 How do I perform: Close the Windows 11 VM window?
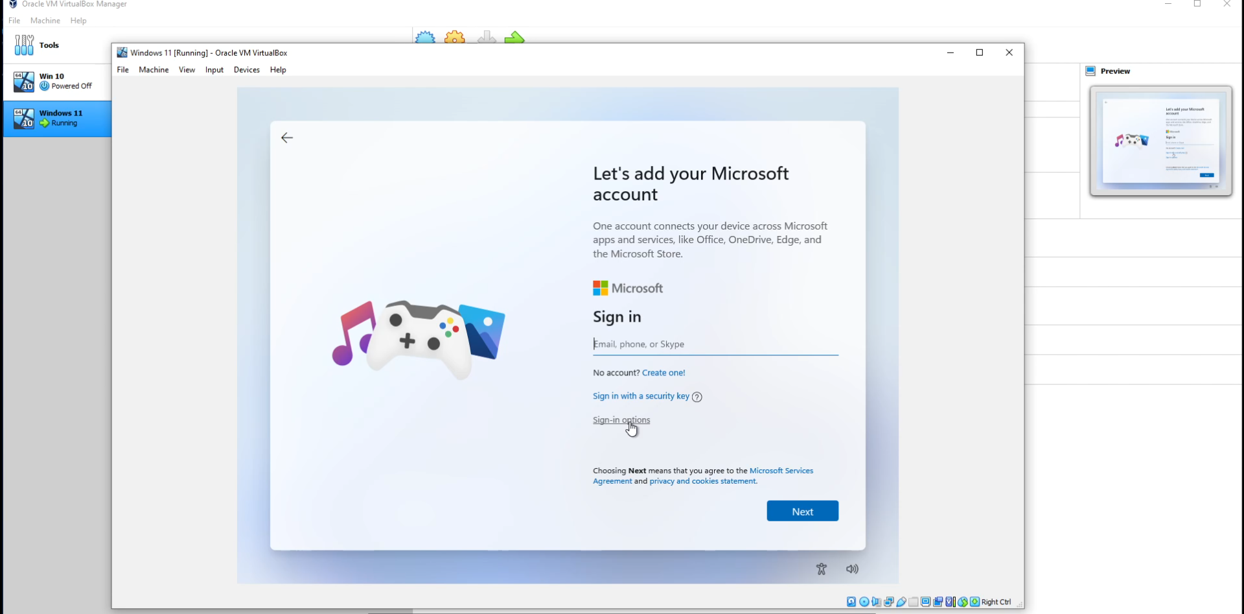[1009, 53]
